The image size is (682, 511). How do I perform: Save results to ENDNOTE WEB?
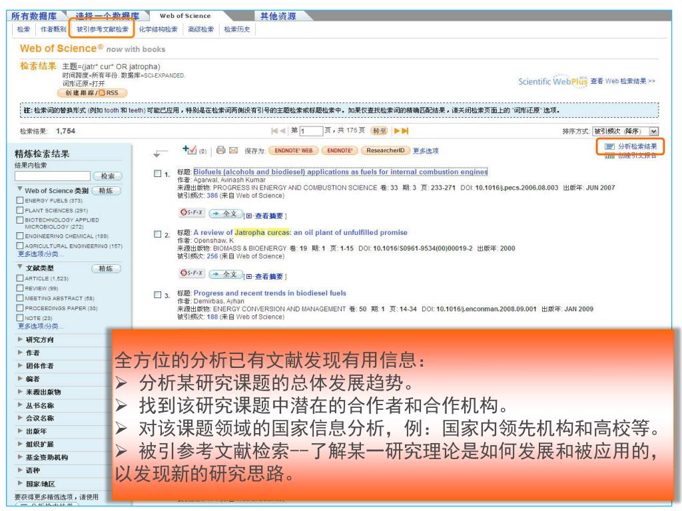pyautogui.click(x=293, y=150)
